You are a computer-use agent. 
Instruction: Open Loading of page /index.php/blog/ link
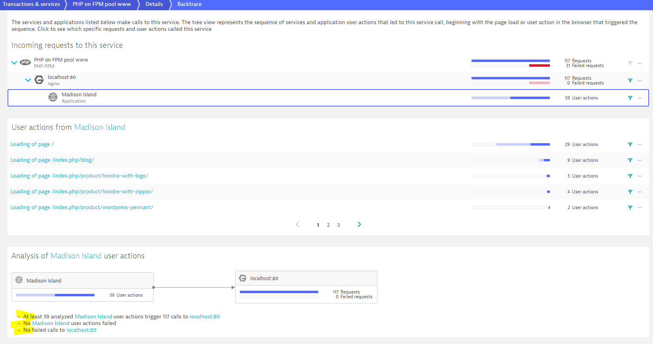click(52, 160)
